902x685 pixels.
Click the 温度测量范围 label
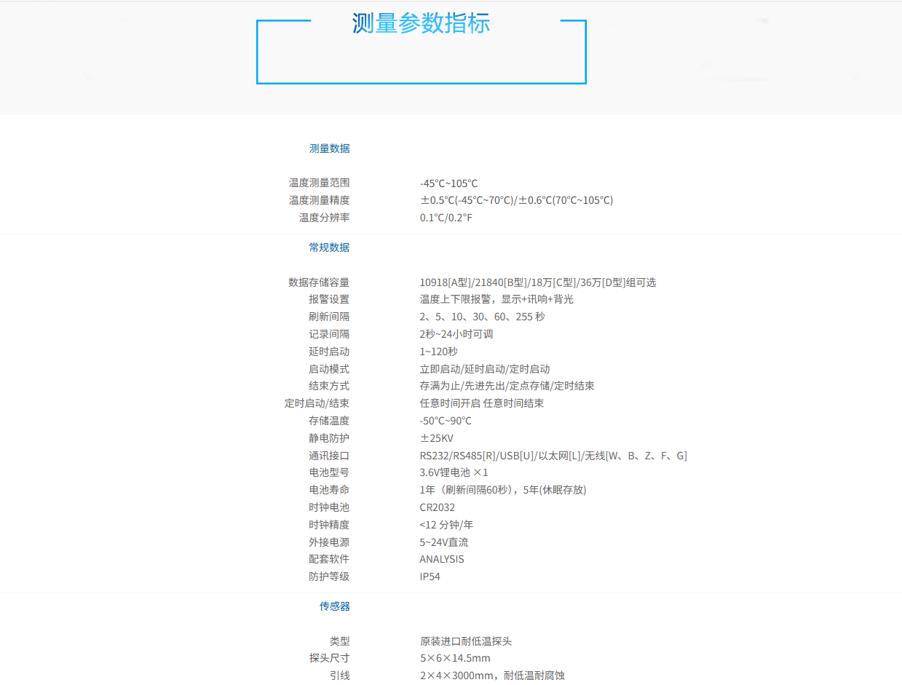[319, 183]
